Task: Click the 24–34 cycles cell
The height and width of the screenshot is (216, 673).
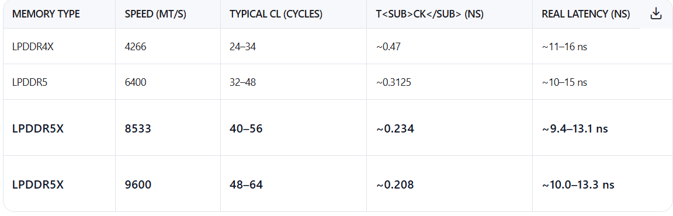Action: [242, 46]
